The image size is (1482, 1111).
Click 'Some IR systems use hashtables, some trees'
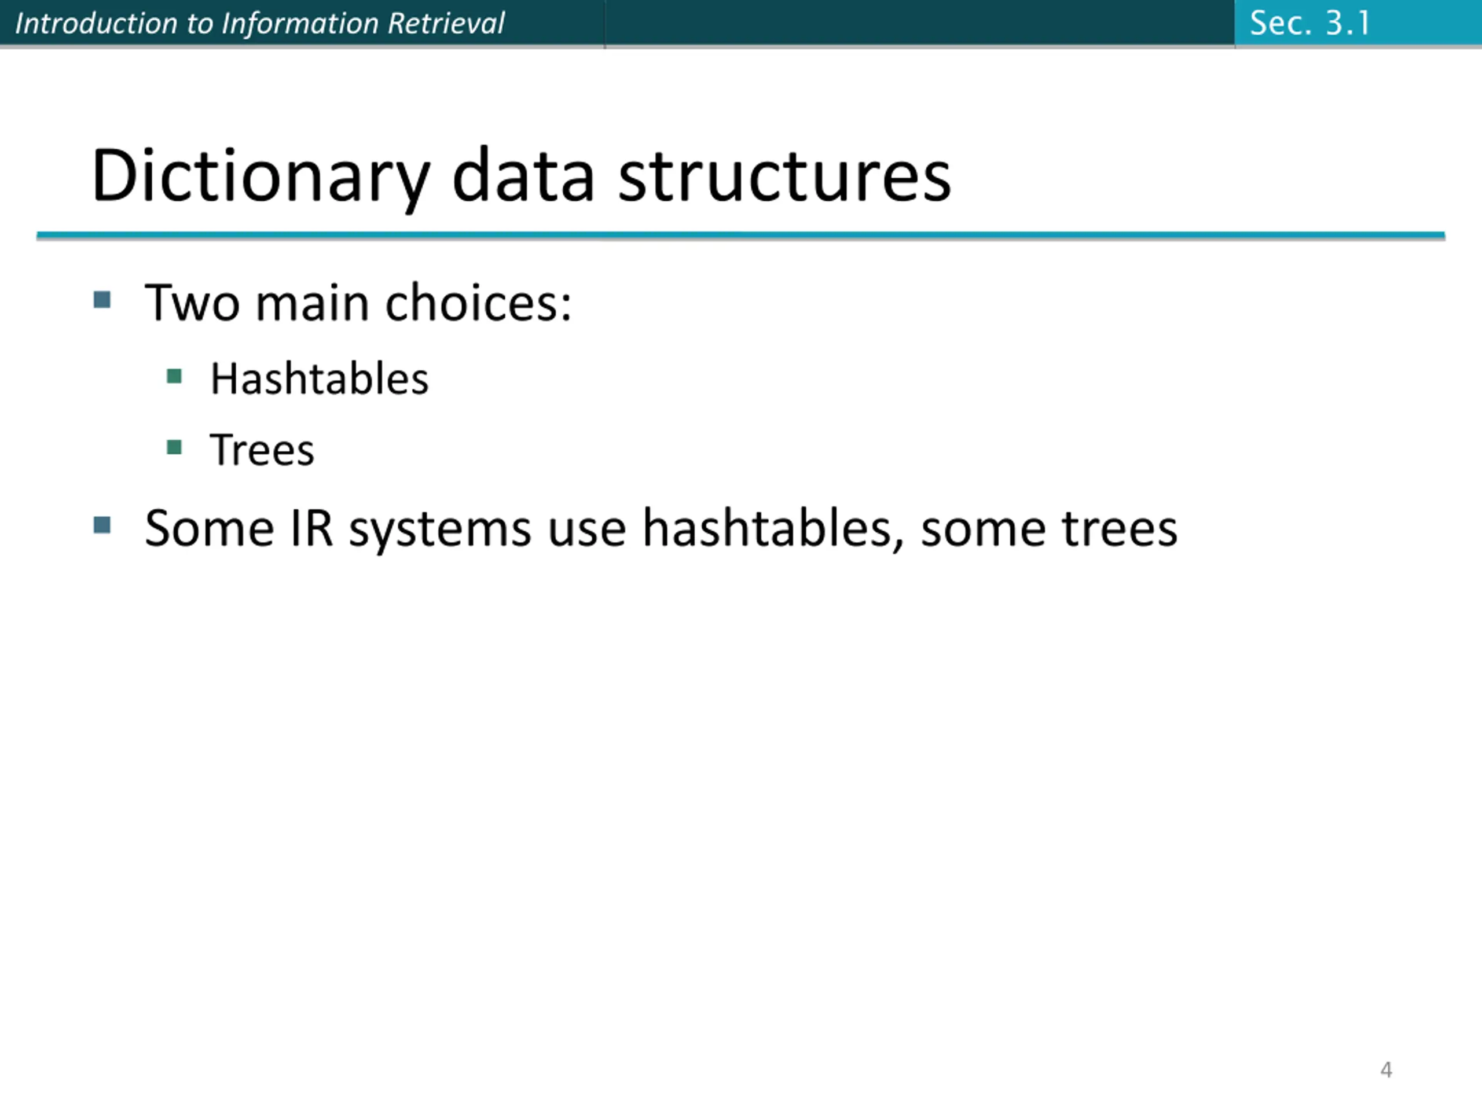pos(661,529)
